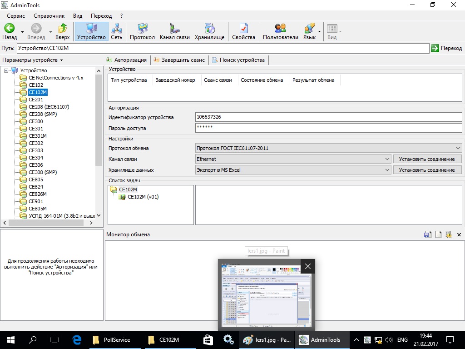Select CE102 in device tree

pyautogui.click(x=36, y=85)
